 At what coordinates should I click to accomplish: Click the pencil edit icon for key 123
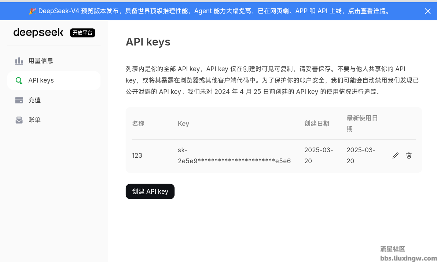[395, 156]
